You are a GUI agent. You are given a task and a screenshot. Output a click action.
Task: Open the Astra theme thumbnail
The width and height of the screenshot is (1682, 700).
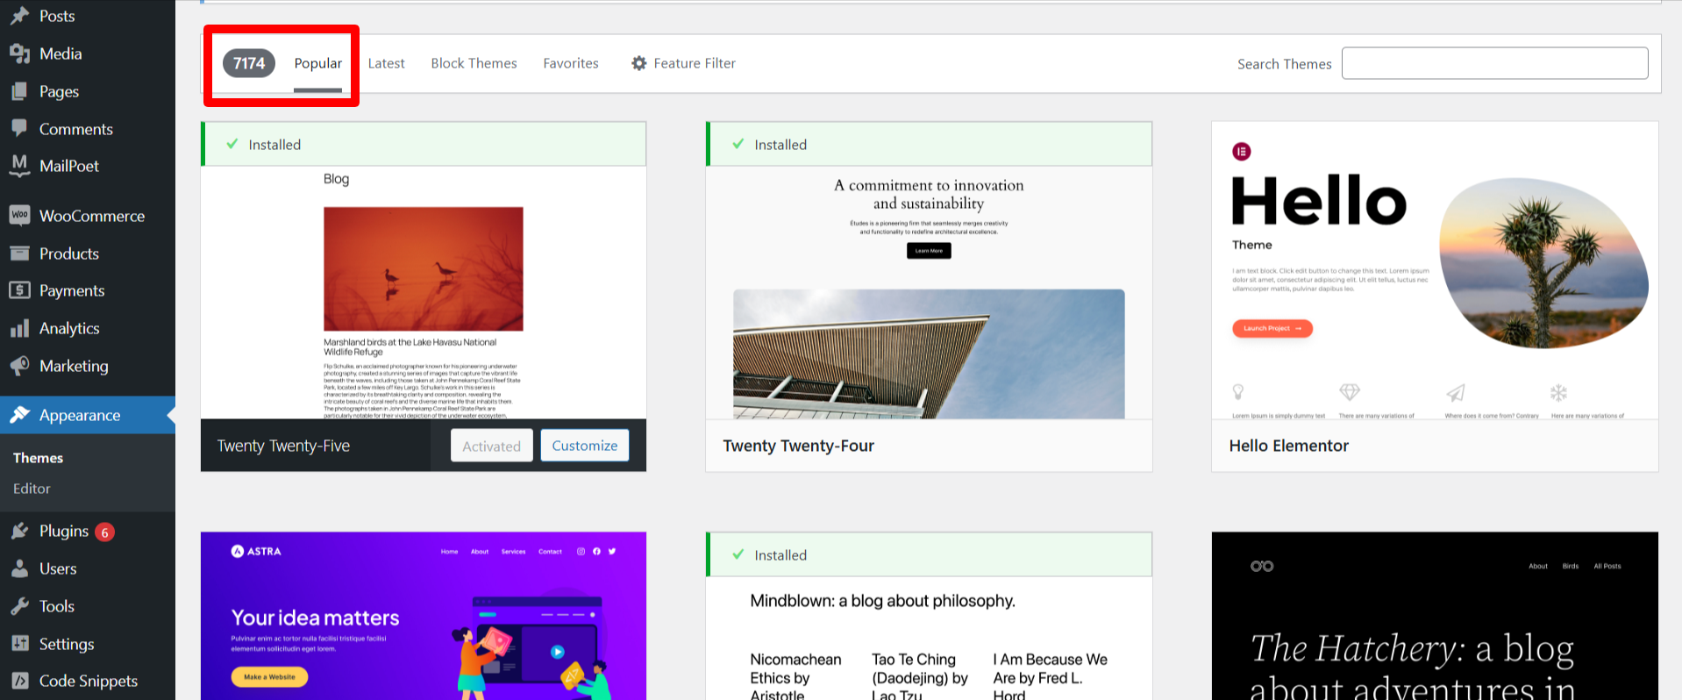tap(424, 616)
